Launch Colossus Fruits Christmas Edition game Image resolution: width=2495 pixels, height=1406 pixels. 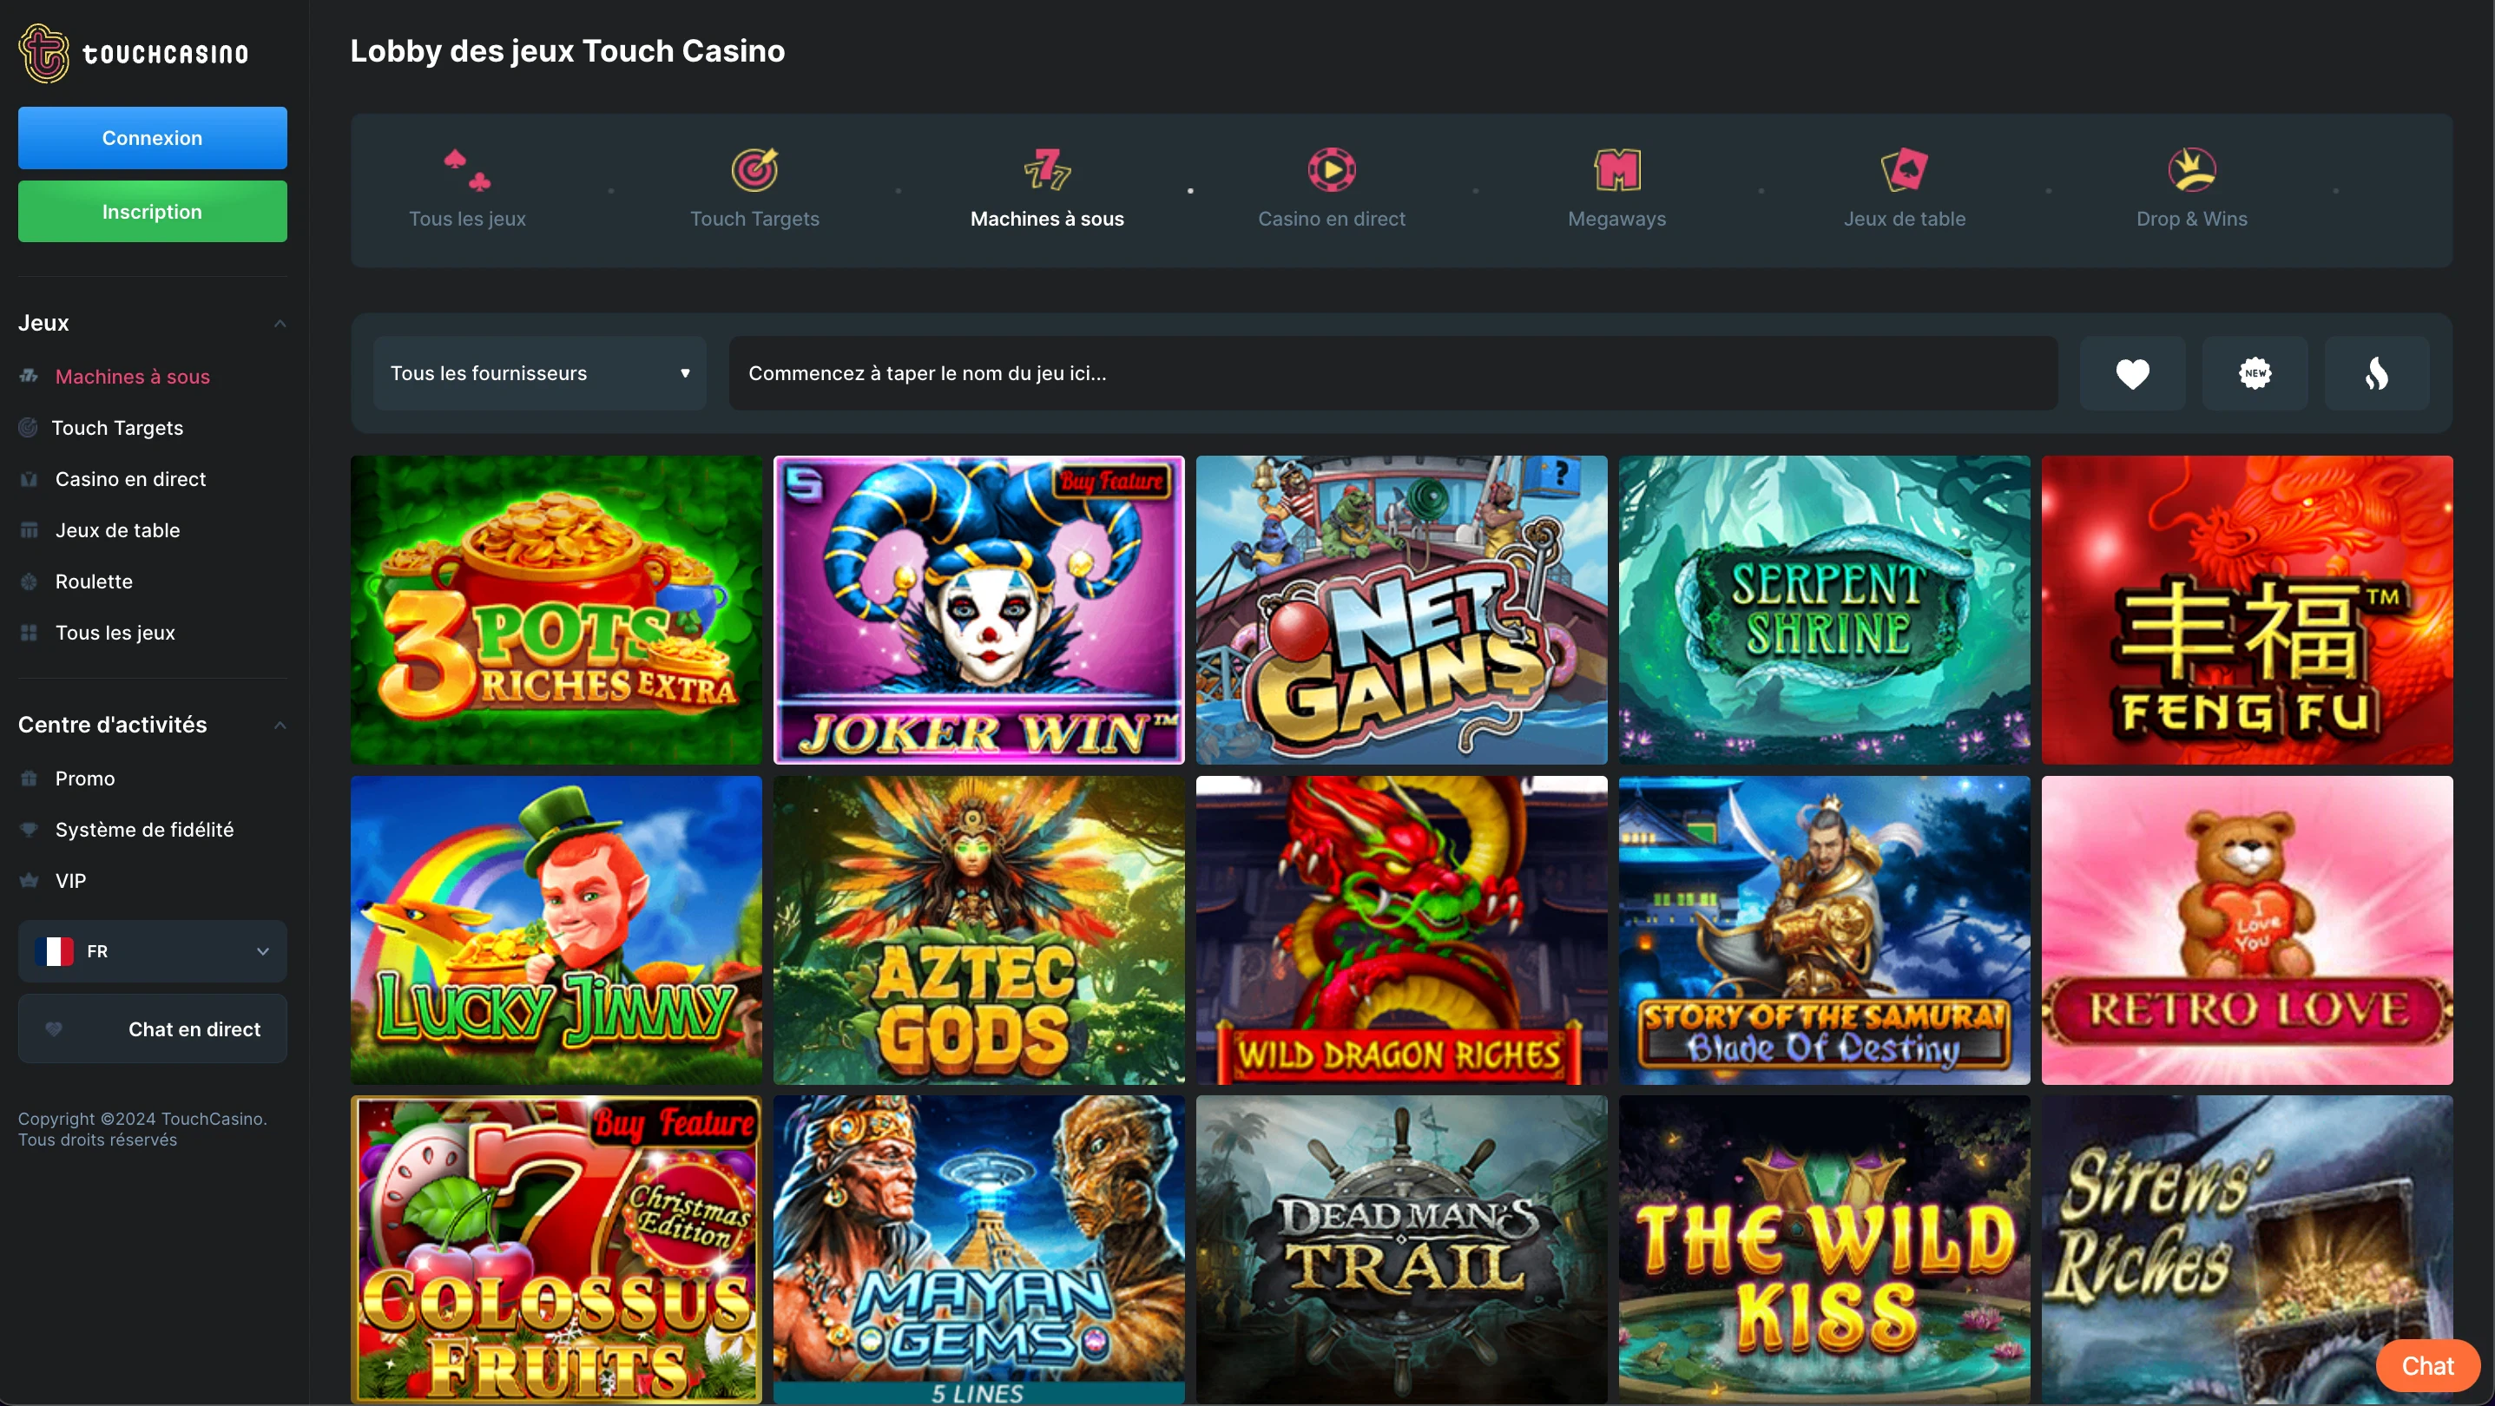pyautogui.click(x=556, y=1249)
